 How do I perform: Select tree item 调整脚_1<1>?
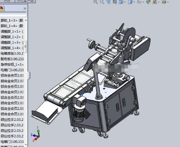(12, 31)
